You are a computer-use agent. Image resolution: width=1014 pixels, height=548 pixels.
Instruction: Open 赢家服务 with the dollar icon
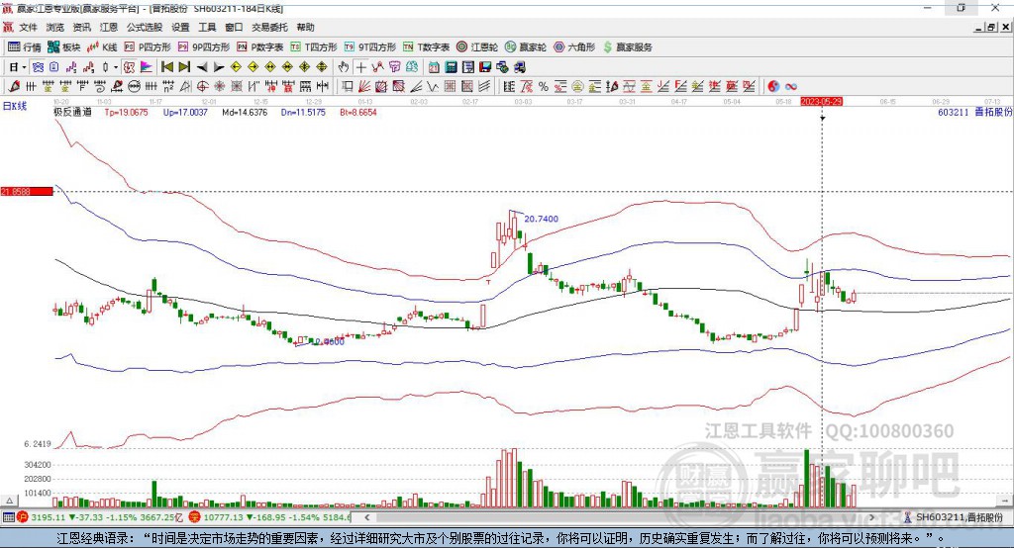pos(628,47)
